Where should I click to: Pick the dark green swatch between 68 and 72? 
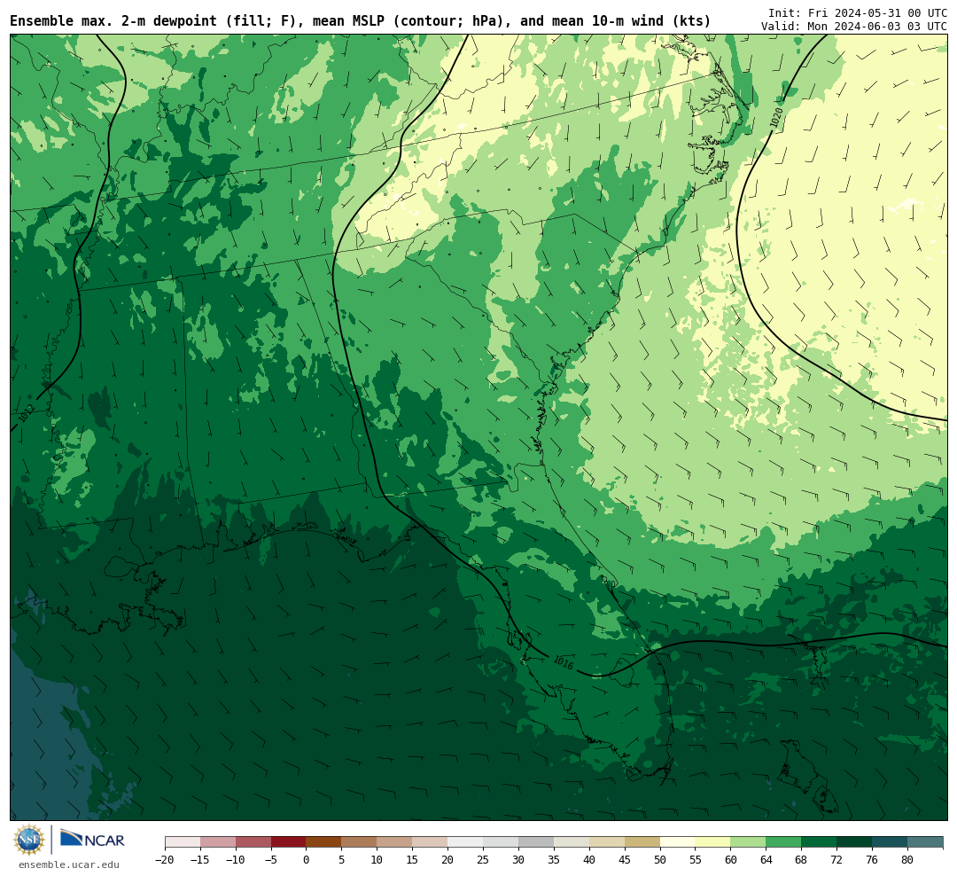[820, 842]
